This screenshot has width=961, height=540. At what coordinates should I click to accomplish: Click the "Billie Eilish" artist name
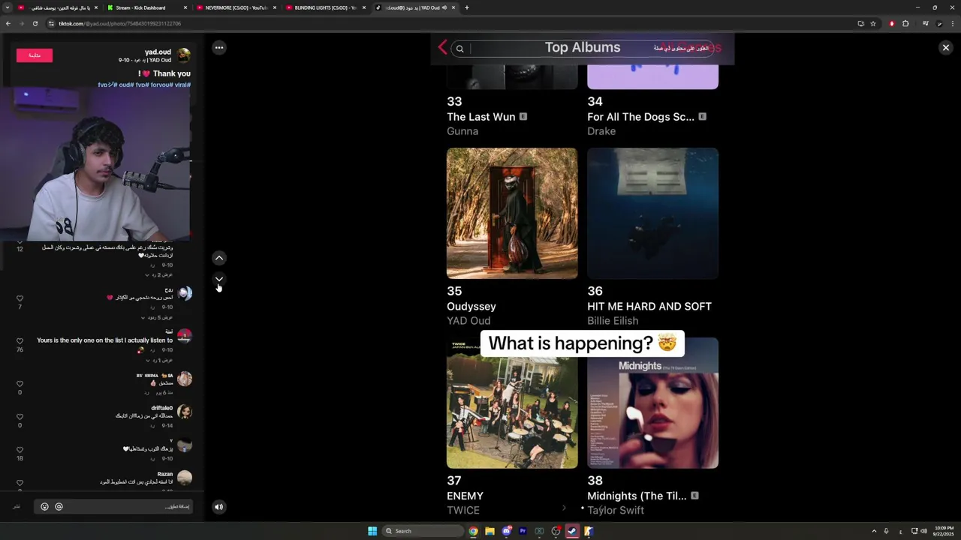[x=613, y=321]
